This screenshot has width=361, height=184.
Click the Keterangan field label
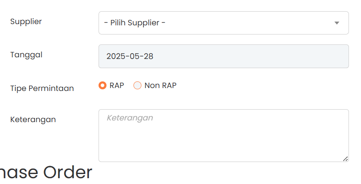pos(33,120)
